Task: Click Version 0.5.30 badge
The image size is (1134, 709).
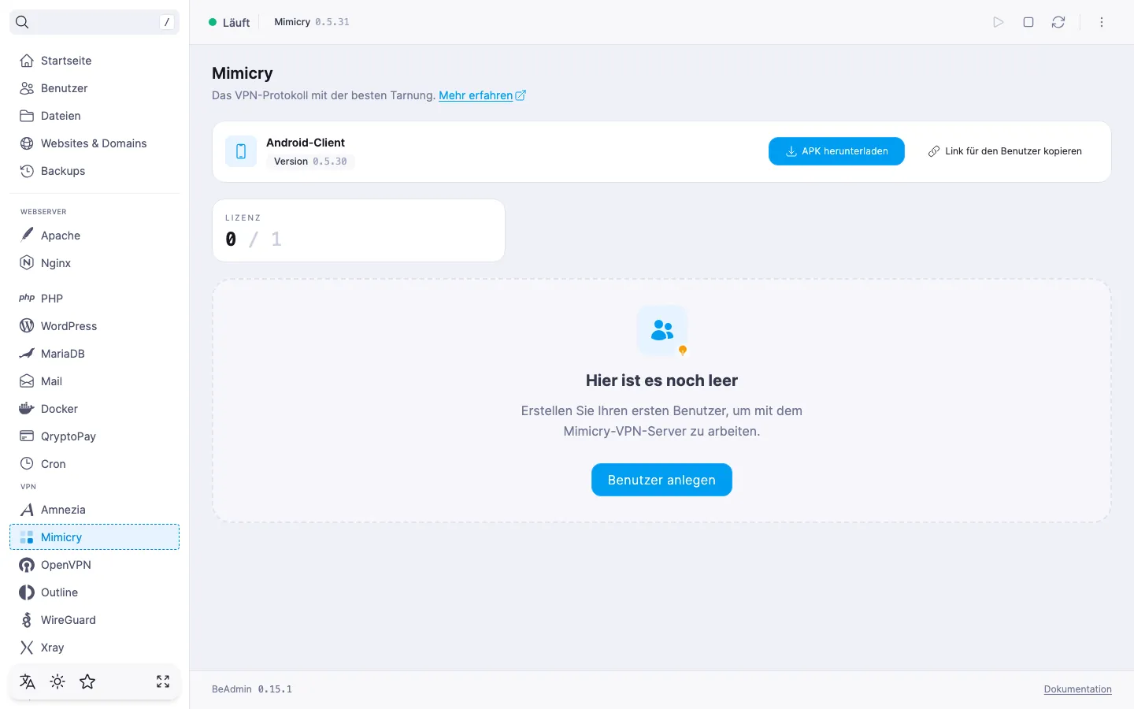Action: tap(310, 161)
